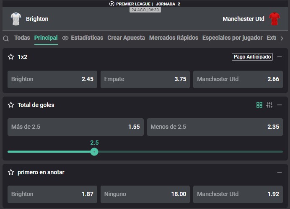Viewport: 290px width, 209px height.
Task: Switch to Crear Apuesta tab
Action: pyautogui.click(x=126, y=38)
